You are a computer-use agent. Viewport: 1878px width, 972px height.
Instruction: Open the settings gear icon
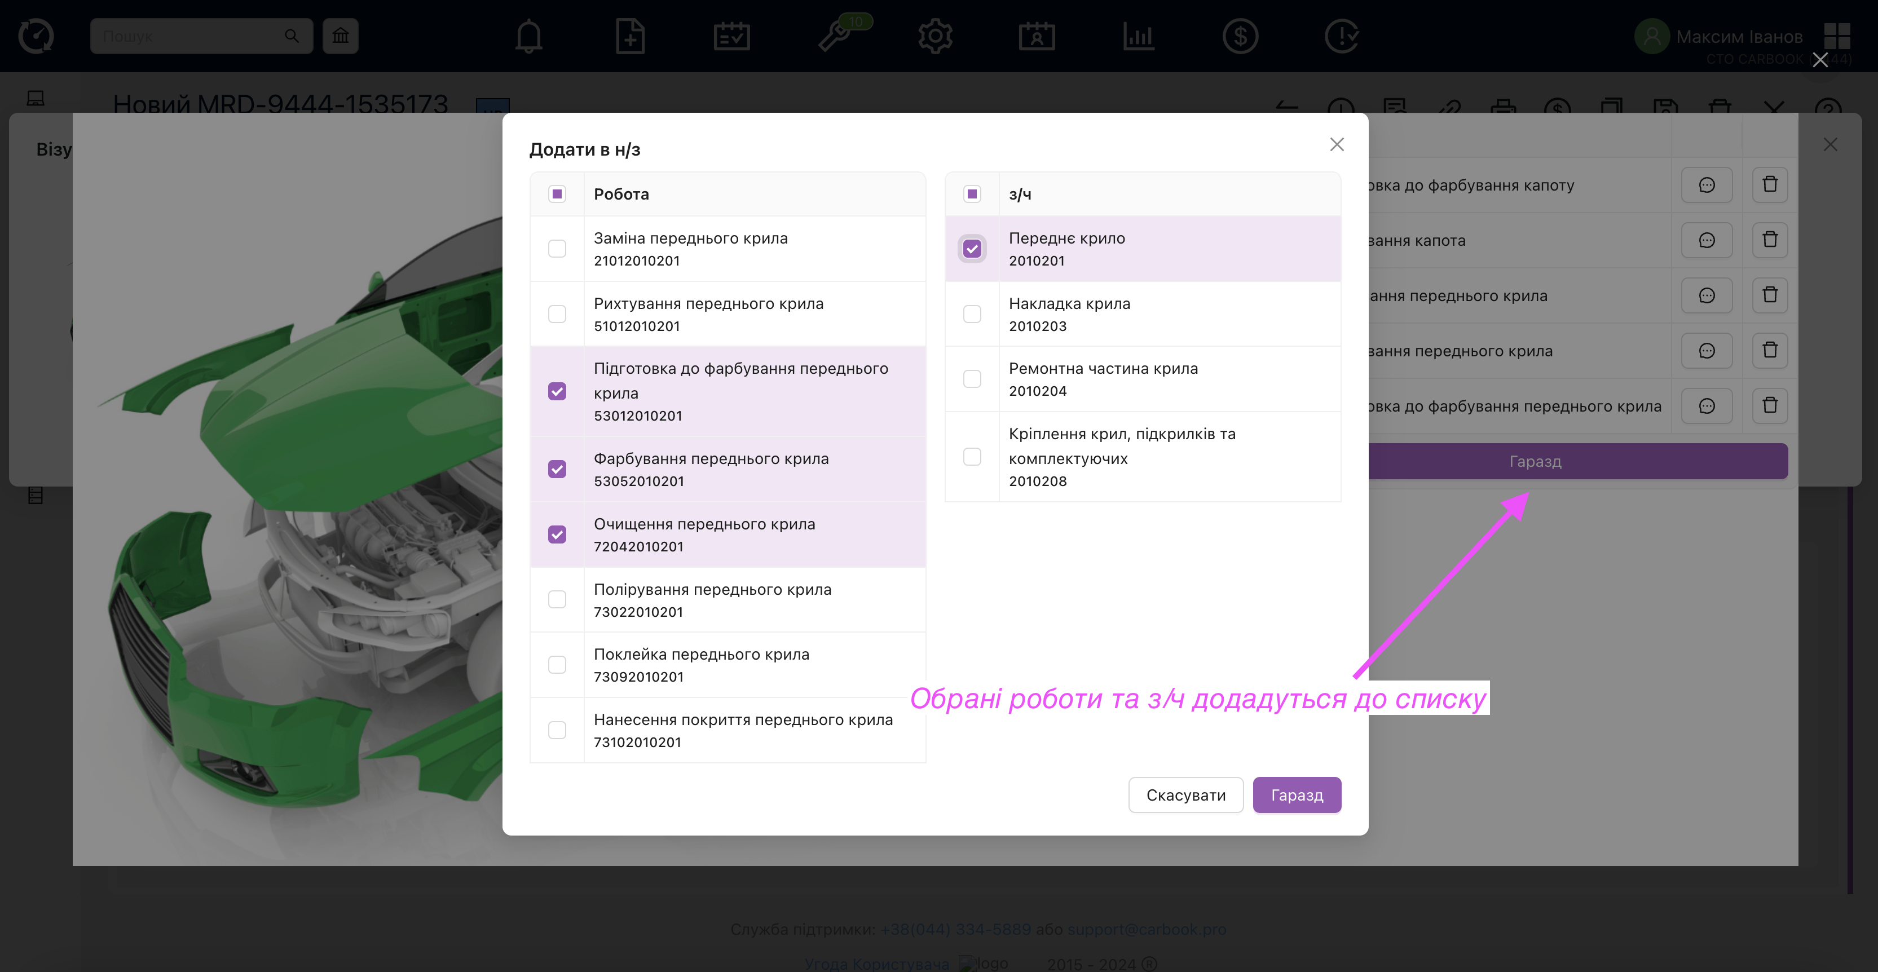click(936, 36)
